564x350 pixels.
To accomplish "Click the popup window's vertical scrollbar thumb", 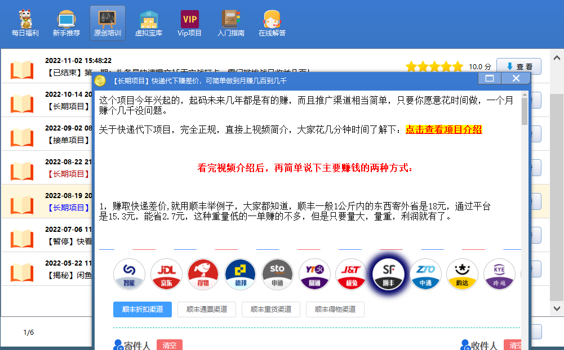I will click(525, 111).
